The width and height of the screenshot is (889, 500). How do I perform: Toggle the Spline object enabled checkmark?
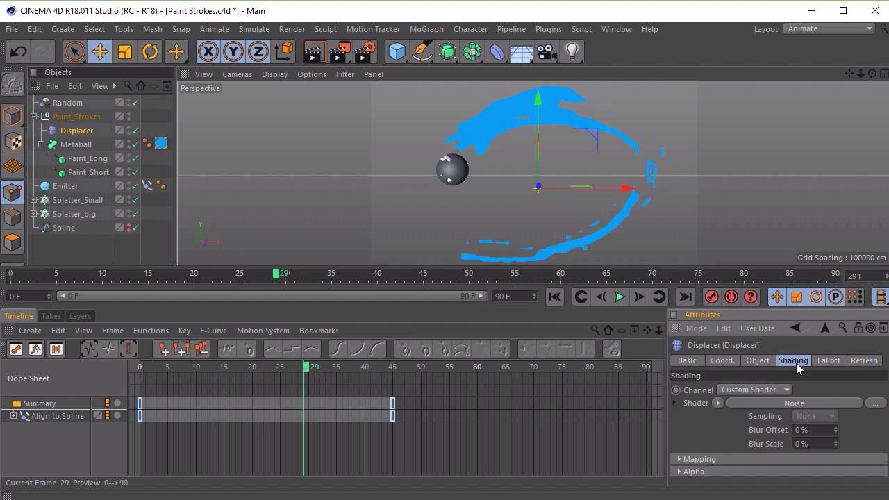[135, 228]
